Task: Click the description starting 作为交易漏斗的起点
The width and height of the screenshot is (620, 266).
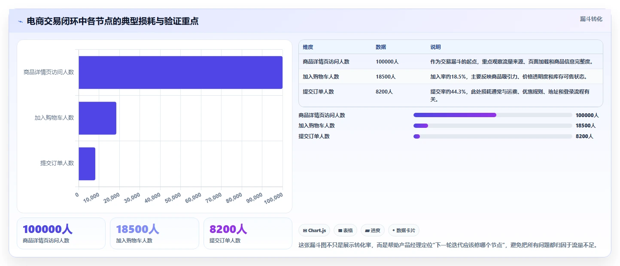Action: coord(512,62)
